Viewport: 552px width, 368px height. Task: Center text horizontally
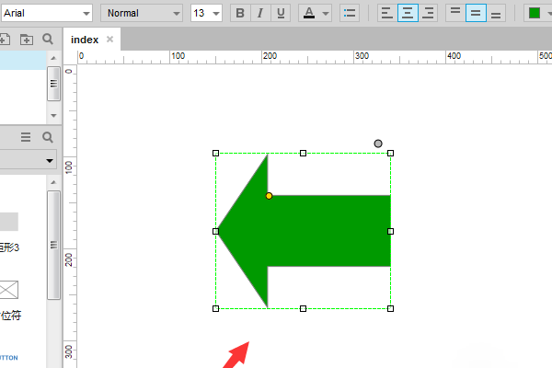408,13
